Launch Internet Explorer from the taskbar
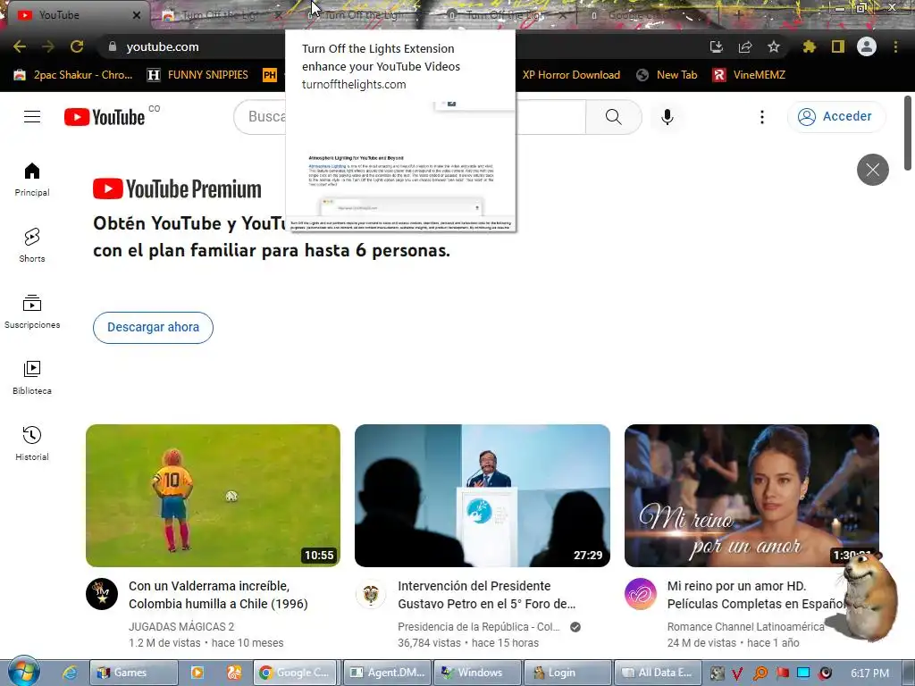This screenshot has width=915, height=686. tap(70, 673)
